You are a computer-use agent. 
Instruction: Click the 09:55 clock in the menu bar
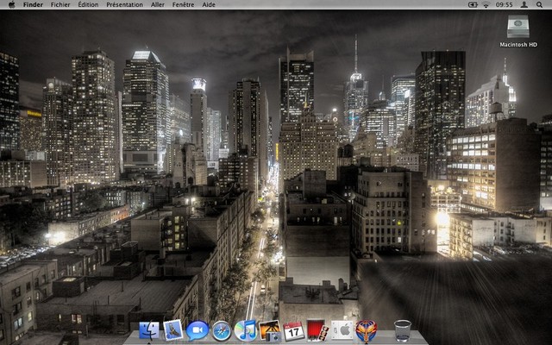click(504, 4)
